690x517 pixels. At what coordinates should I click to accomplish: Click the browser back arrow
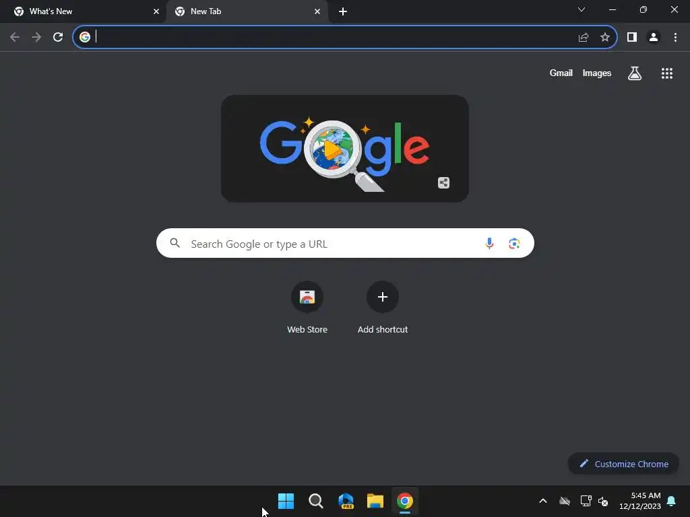[x=15, y=38]
